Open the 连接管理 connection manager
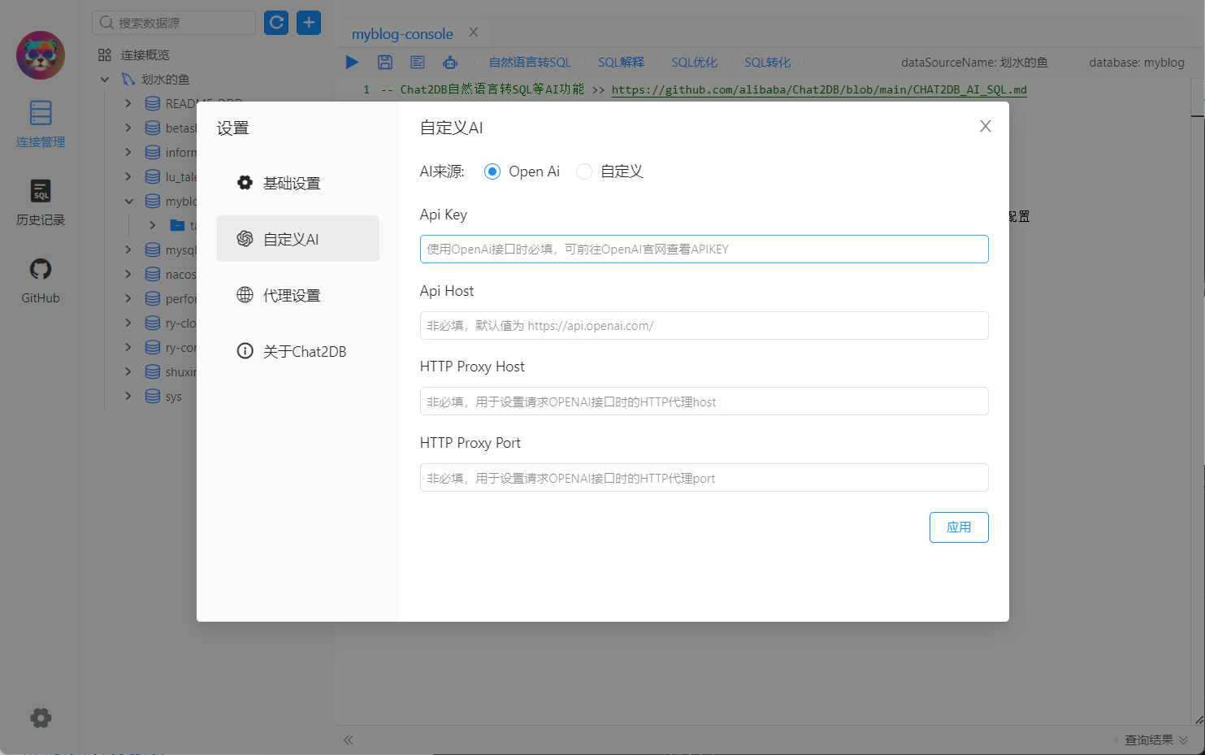 coord(41,124)
